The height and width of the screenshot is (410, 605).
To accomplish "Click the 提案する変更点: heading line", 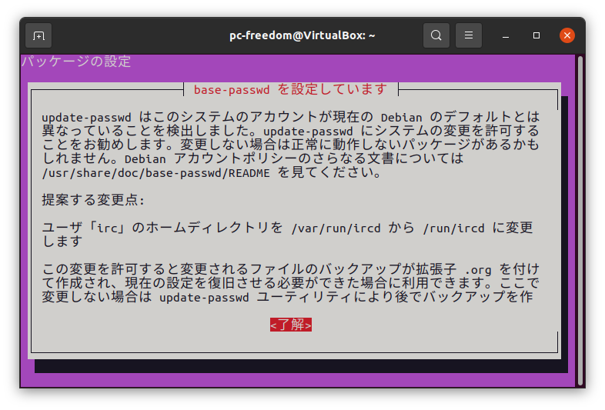I will point(93,200).
